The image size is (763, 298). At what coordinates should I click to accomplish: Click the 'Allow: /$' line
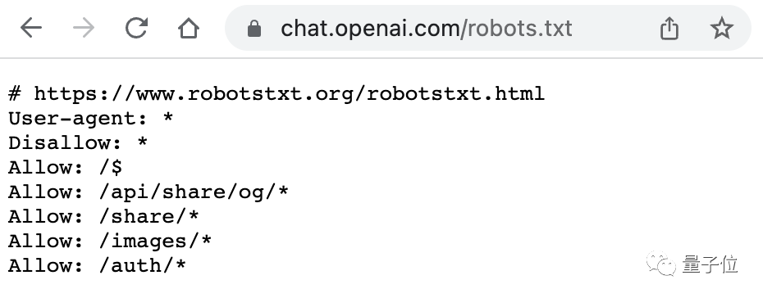(x=65, y=168)
